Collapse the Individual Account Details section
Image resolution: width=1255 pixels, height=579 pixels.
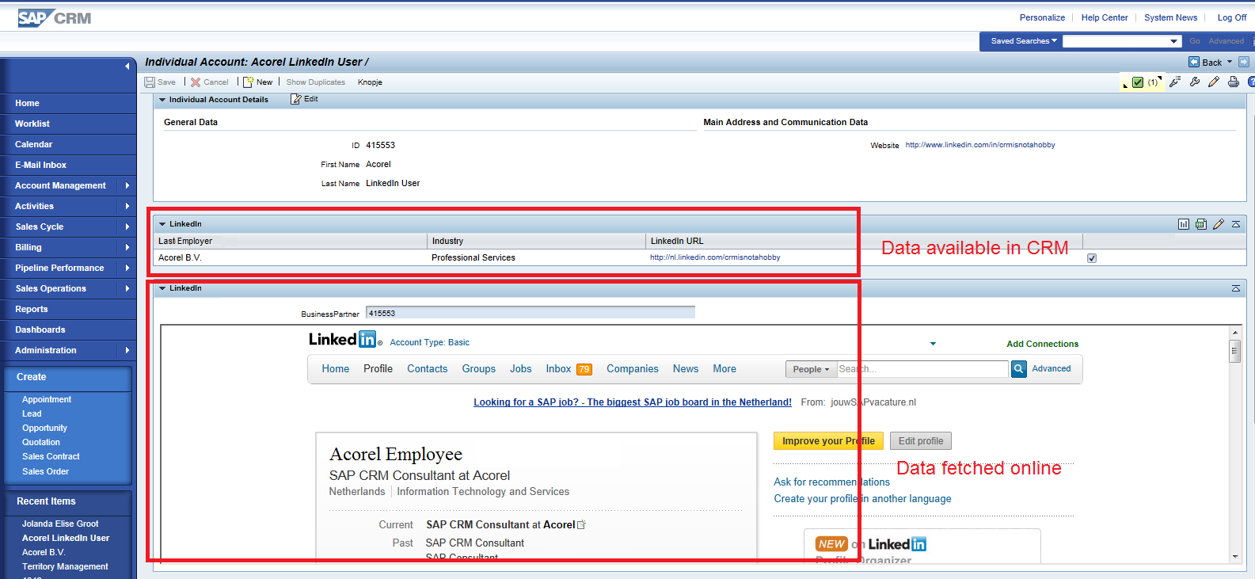click(162, 100)
